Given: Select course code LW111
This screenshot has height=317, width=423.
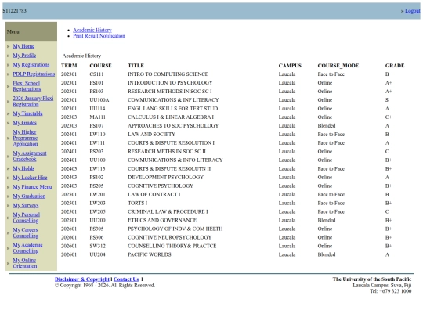Looking at the screenshot, I should [97, 143].
